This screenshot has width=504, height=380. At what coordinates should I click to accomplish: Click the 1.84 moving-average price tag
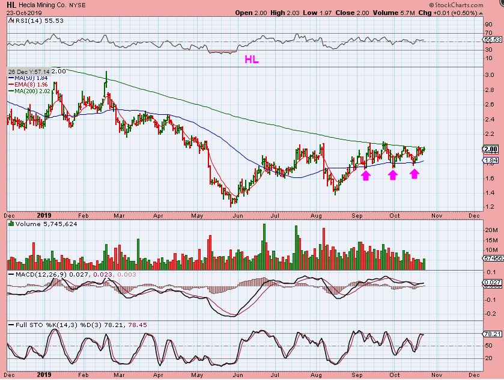(491, 160)
